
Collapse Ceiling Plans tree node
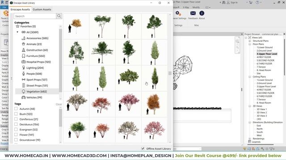point(250,77)
